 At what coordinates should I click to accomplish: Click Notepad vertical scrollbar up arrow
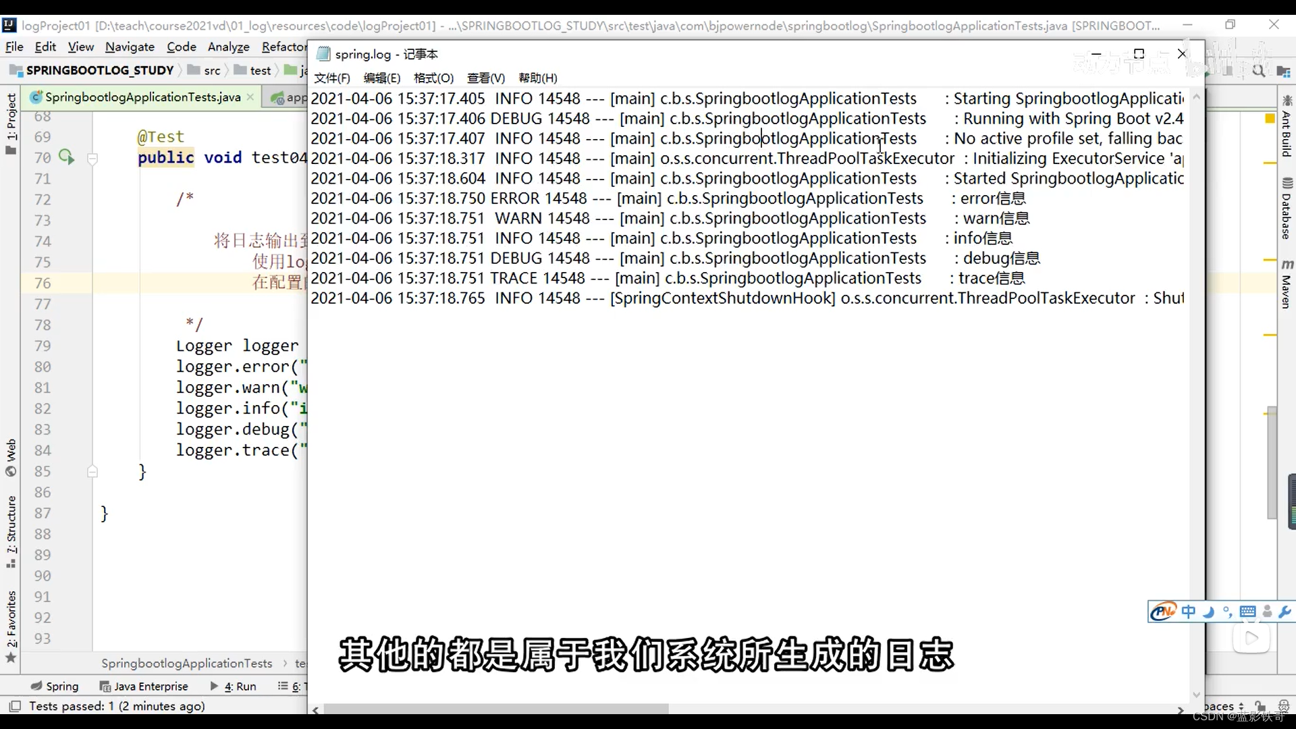(1196, 97)
